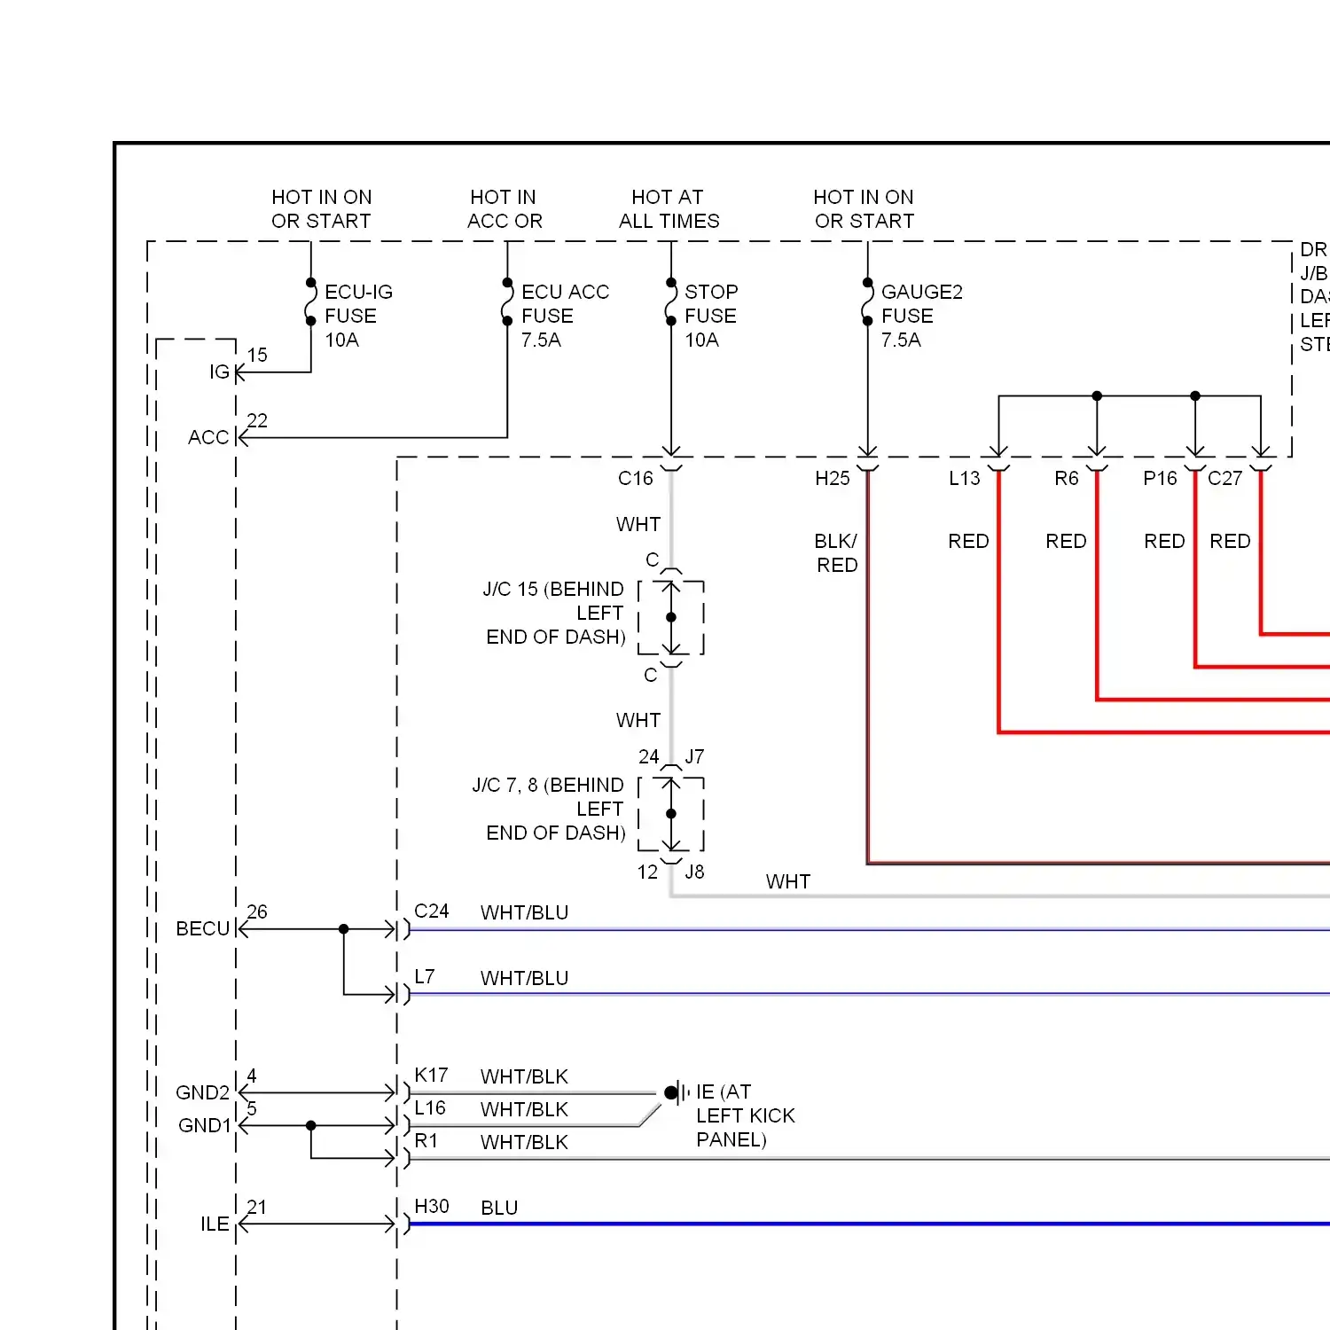Click connector pin label C24

point(432,911)
